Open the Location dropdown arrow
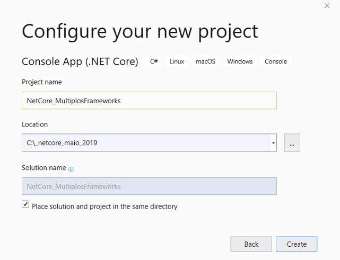340x260 pixels. coord(273,143)
